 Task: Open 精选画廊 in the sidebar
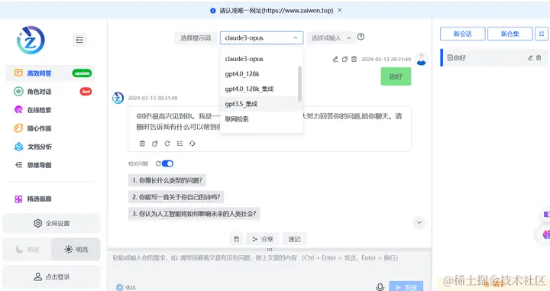[50, 199]
